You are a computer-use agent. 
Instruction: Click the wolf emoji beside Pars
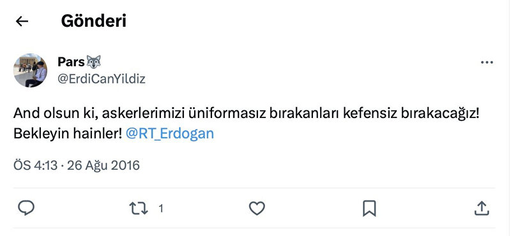click(93, 61)
